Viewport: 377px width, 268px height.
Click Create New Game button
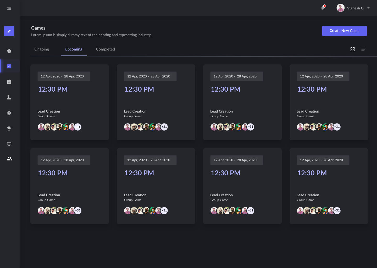[345, 31]
